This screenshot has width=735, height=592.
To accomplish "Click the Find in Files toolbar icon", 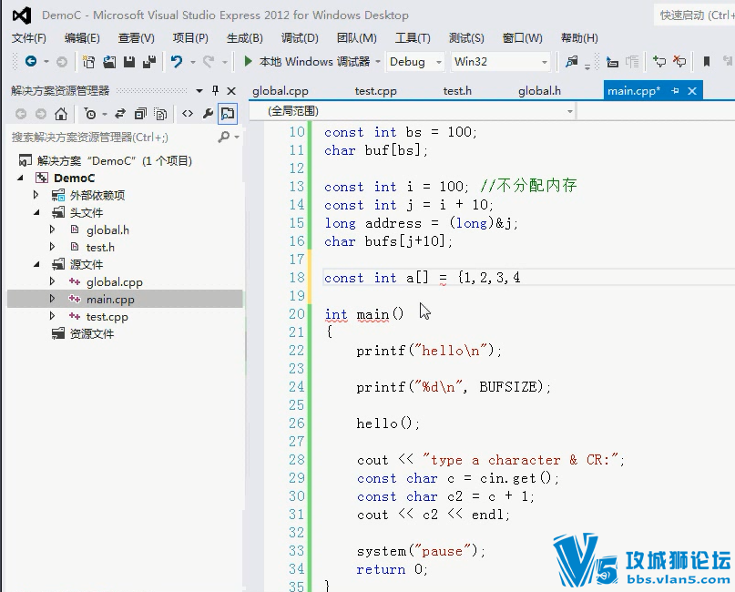I will click(571, 61).
